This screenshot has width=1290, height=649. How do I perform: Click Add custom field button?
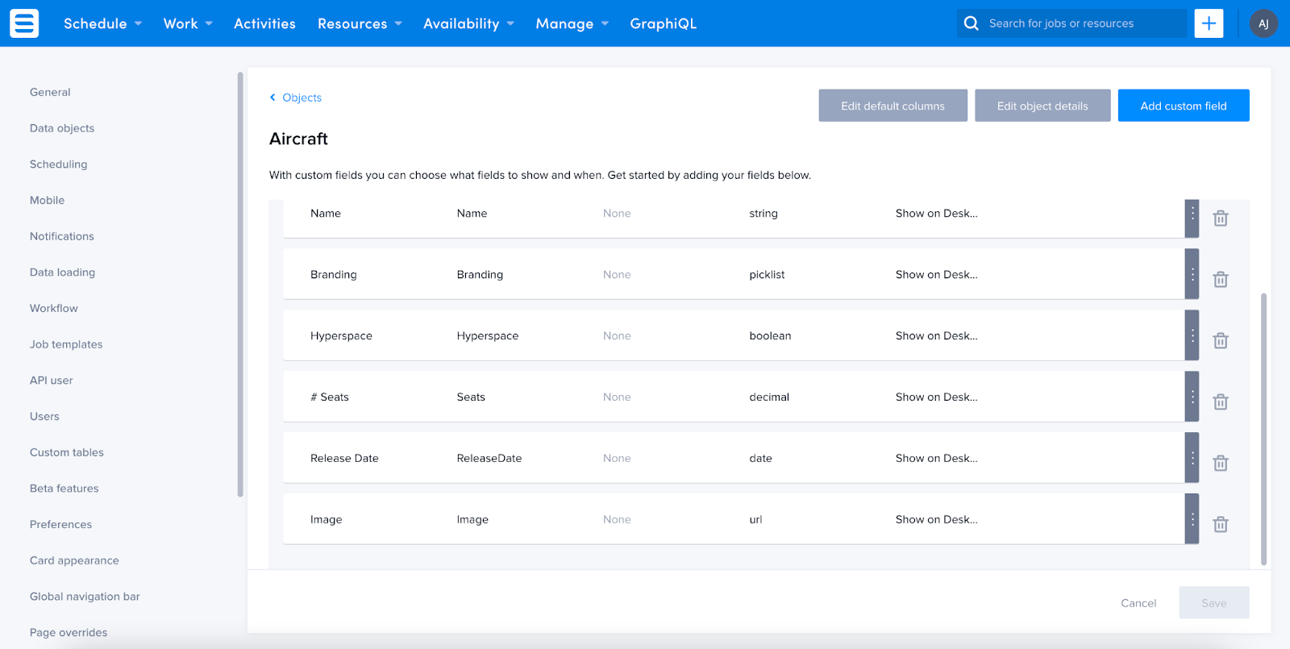point(1184,106)
